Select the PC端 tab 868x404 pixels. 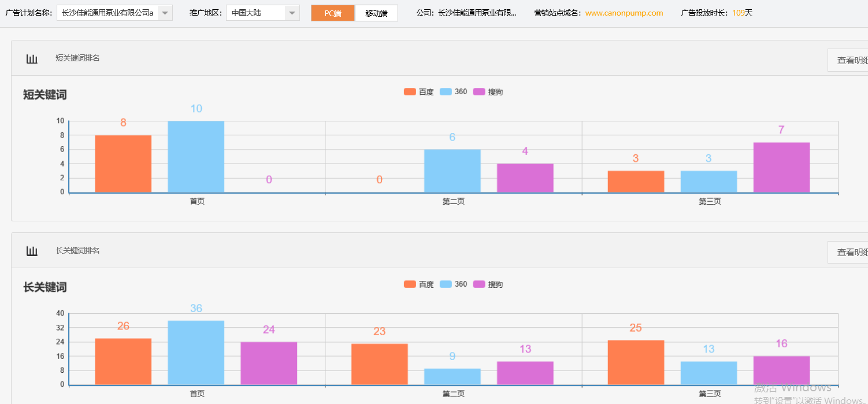(332, 12)
